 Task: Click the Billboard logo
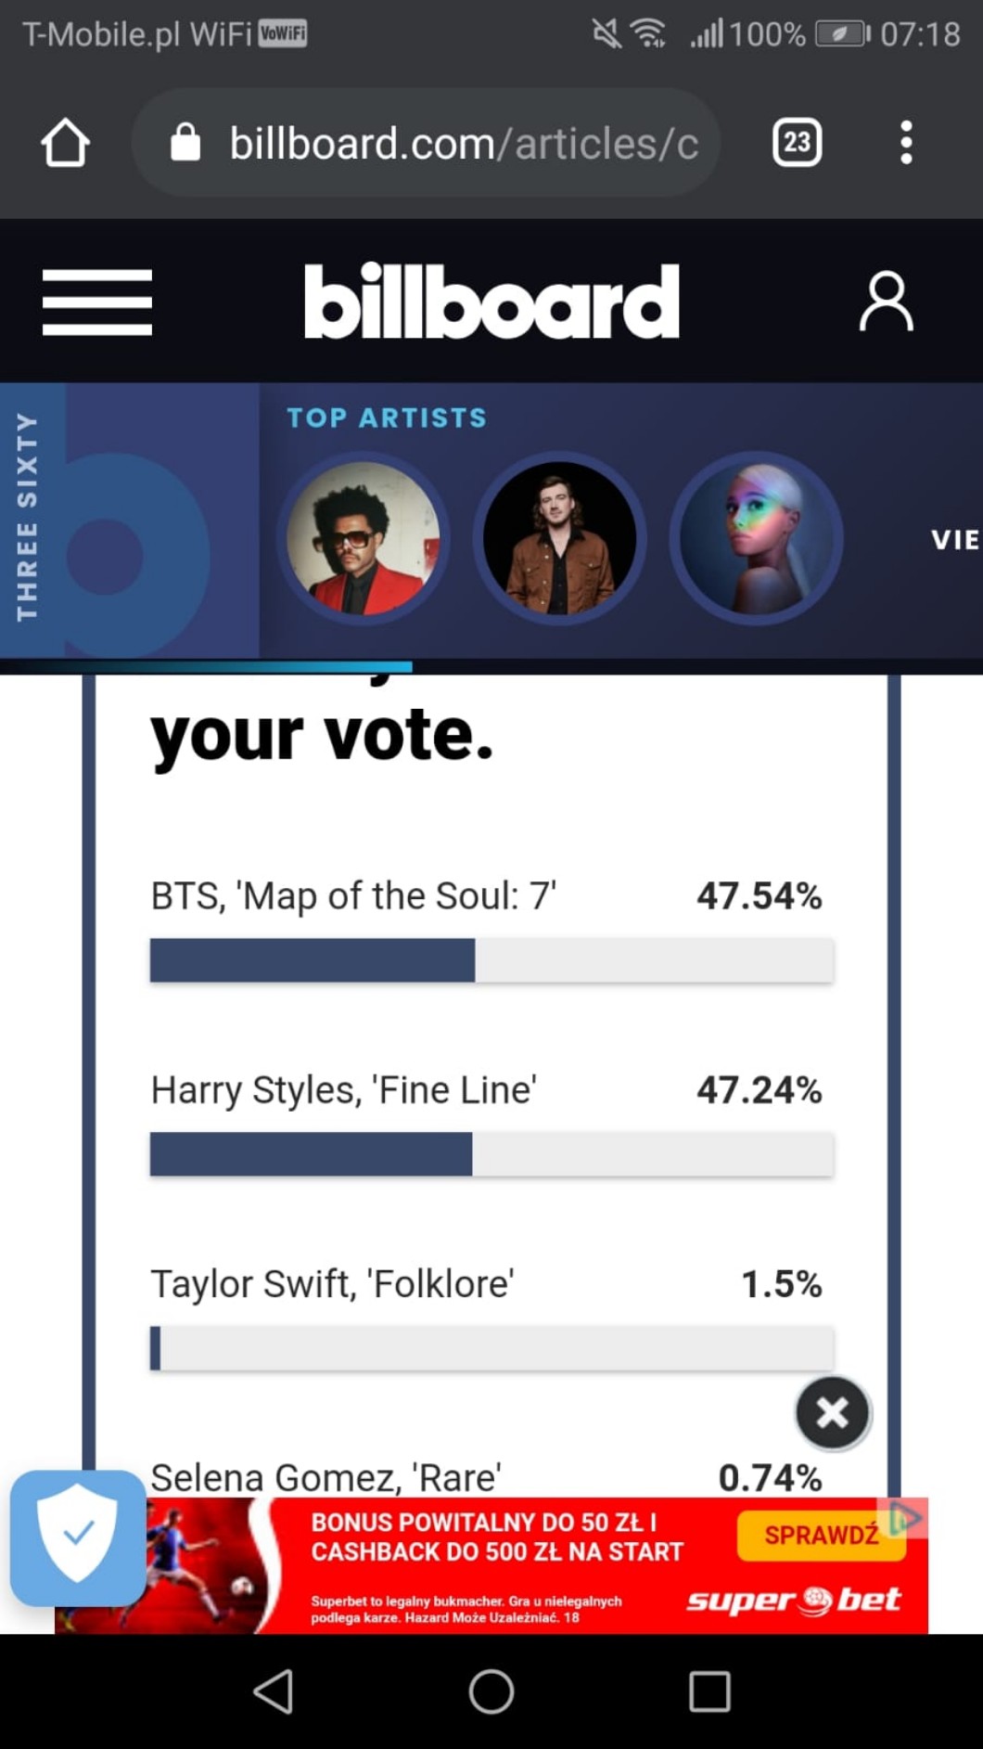(491, 302)
